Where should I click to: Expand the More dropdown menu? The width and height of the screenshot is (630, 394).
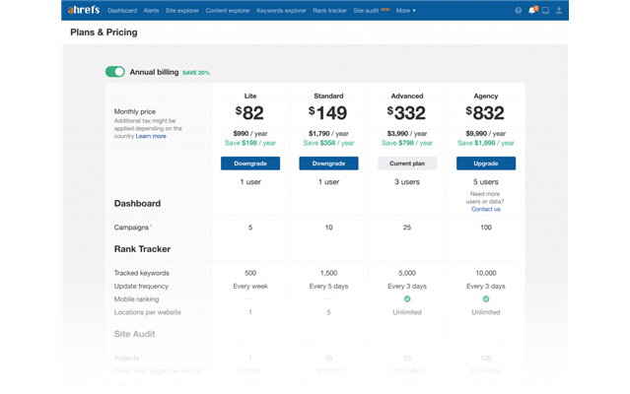(x=405, y=11)
